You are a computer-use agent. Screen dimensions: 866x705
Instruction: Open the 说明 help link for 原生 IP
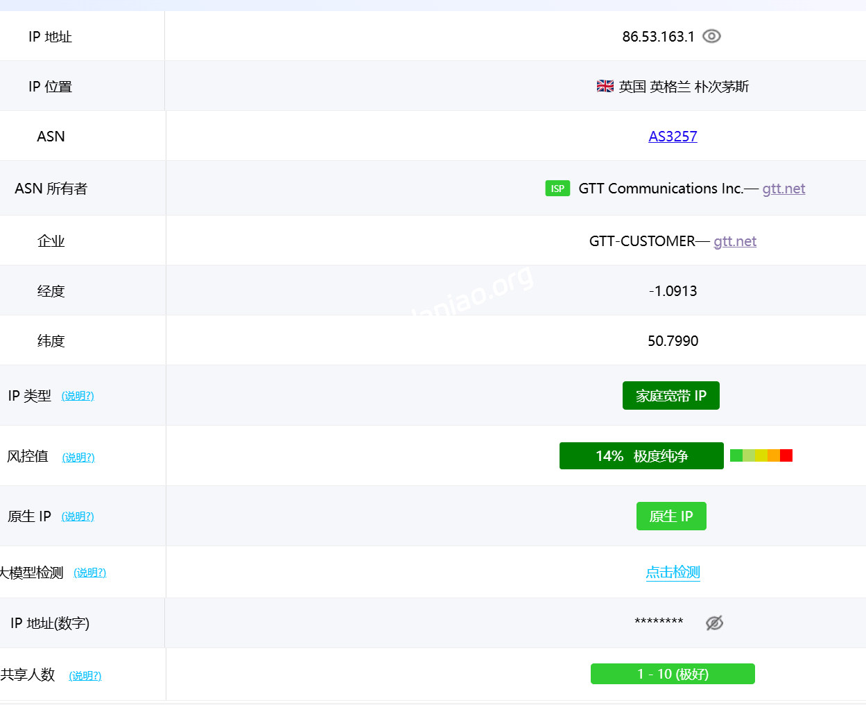pyautogui.click(x=78, y=516)
